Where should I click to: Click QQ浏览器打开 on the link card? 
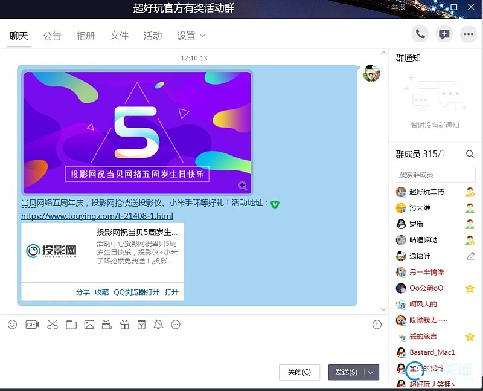[136, 292]
